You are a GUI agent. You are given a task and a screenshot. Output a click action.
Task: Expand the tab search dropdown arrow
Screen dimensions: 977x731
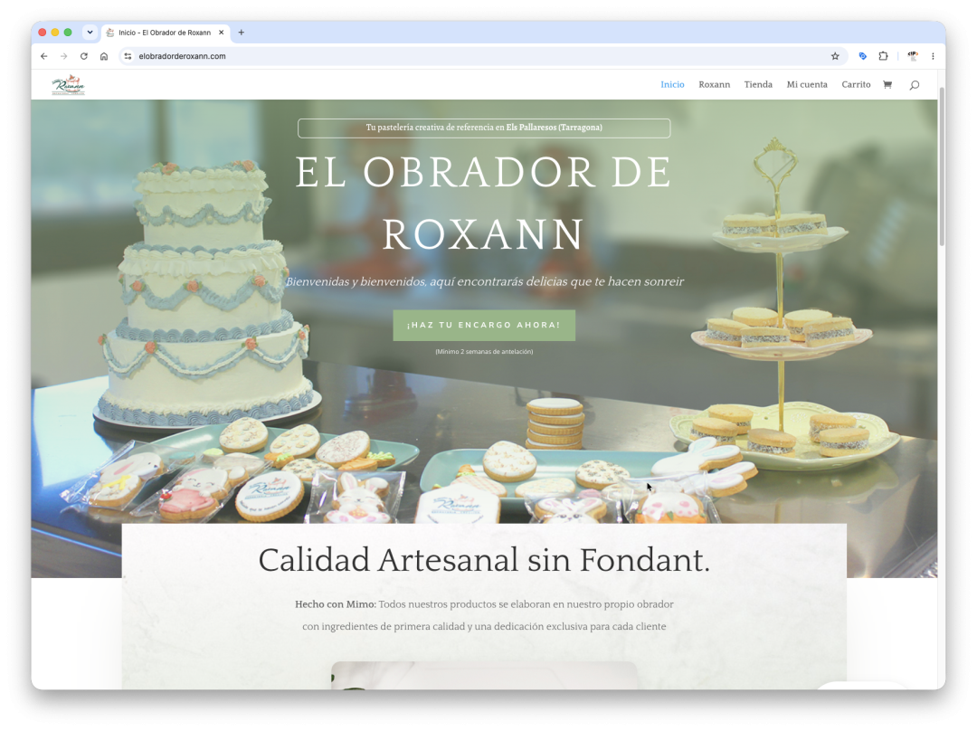point(90,33)
